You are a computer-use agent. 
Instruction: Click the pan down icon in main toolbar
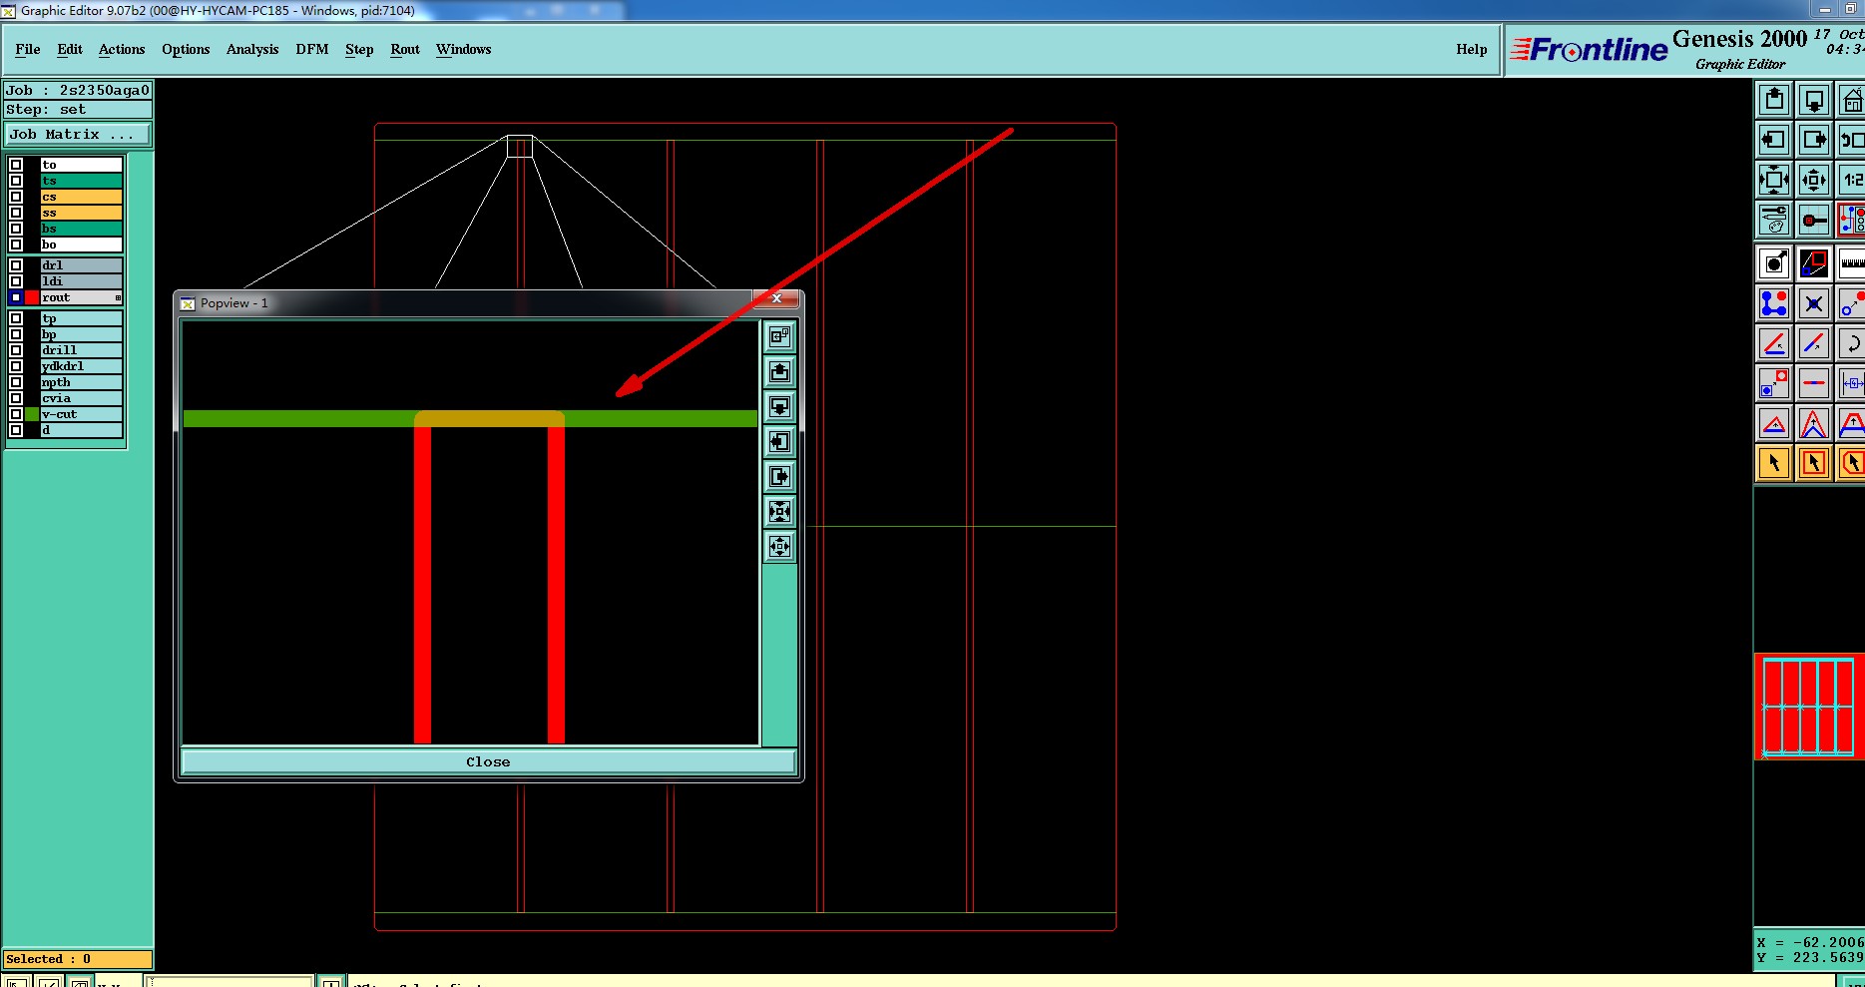(x=1814, y=100)
